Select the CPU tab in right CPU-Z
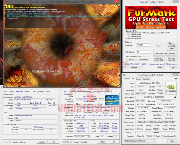The width and height of the screenshot is (180, 145). pos(65,91)
